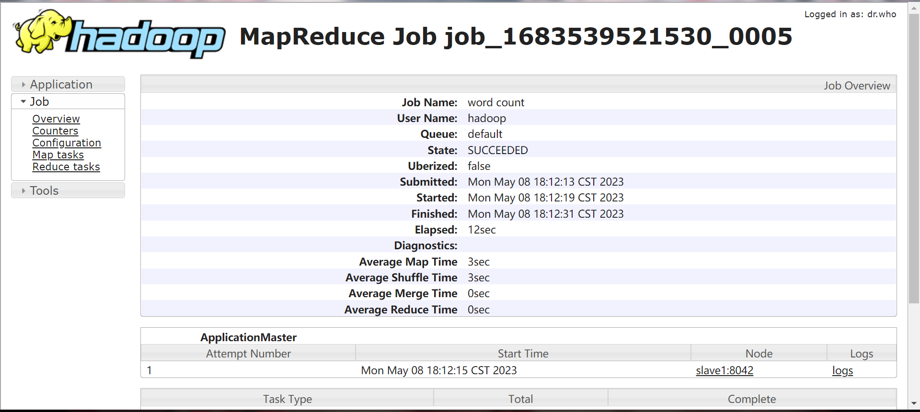Image resolution: width=920 pixels, height=412 pixels.
Task: Open the slave1:8042 node link
Action: [724, 370]
